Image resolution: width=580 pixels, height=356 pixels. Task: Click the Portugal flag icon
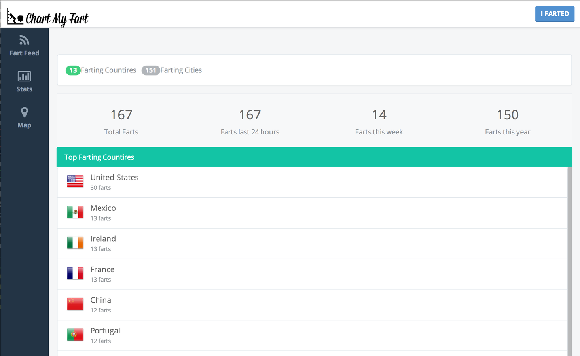tap(75, 335)
